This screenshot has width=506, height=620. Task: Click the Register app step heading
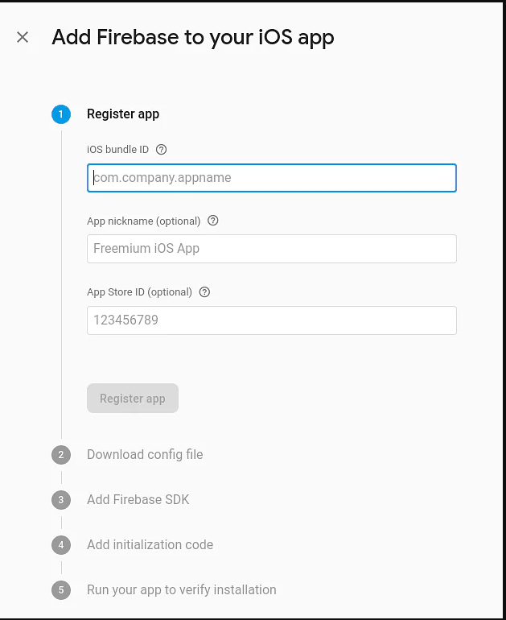(x=123, y=114)
